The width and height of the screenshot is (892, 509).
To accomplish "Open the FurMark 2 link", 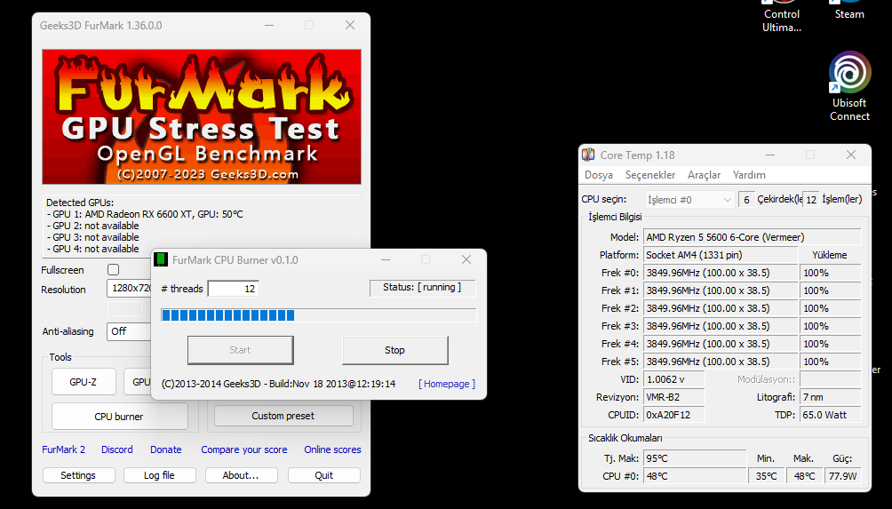I will click(64, 449).
